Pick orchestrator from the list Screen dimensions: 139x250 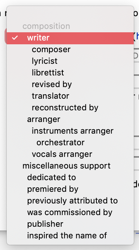(70, 143)
